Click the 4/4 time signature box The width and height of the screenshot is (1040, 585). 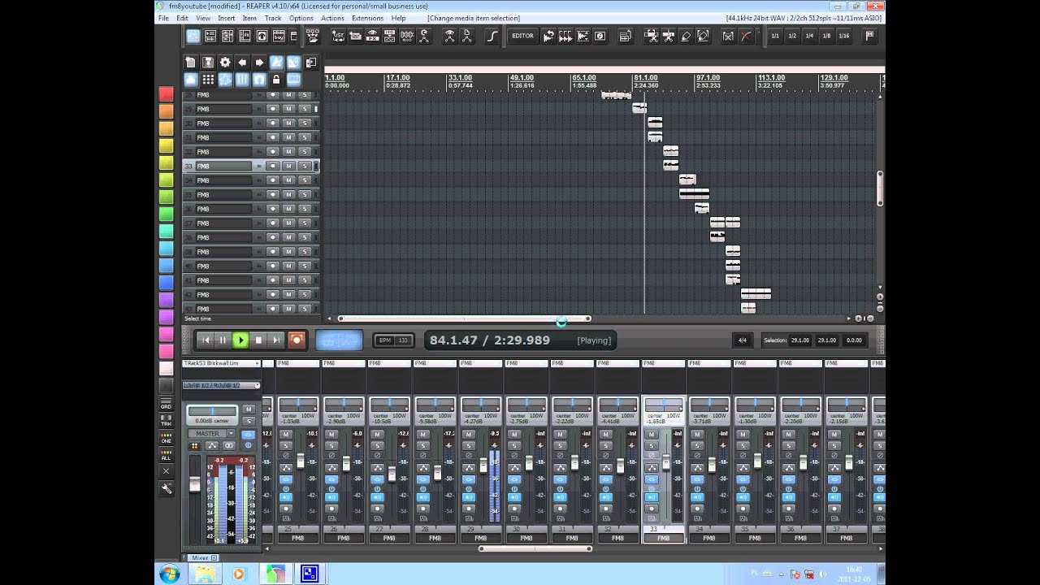coord(742,340)
